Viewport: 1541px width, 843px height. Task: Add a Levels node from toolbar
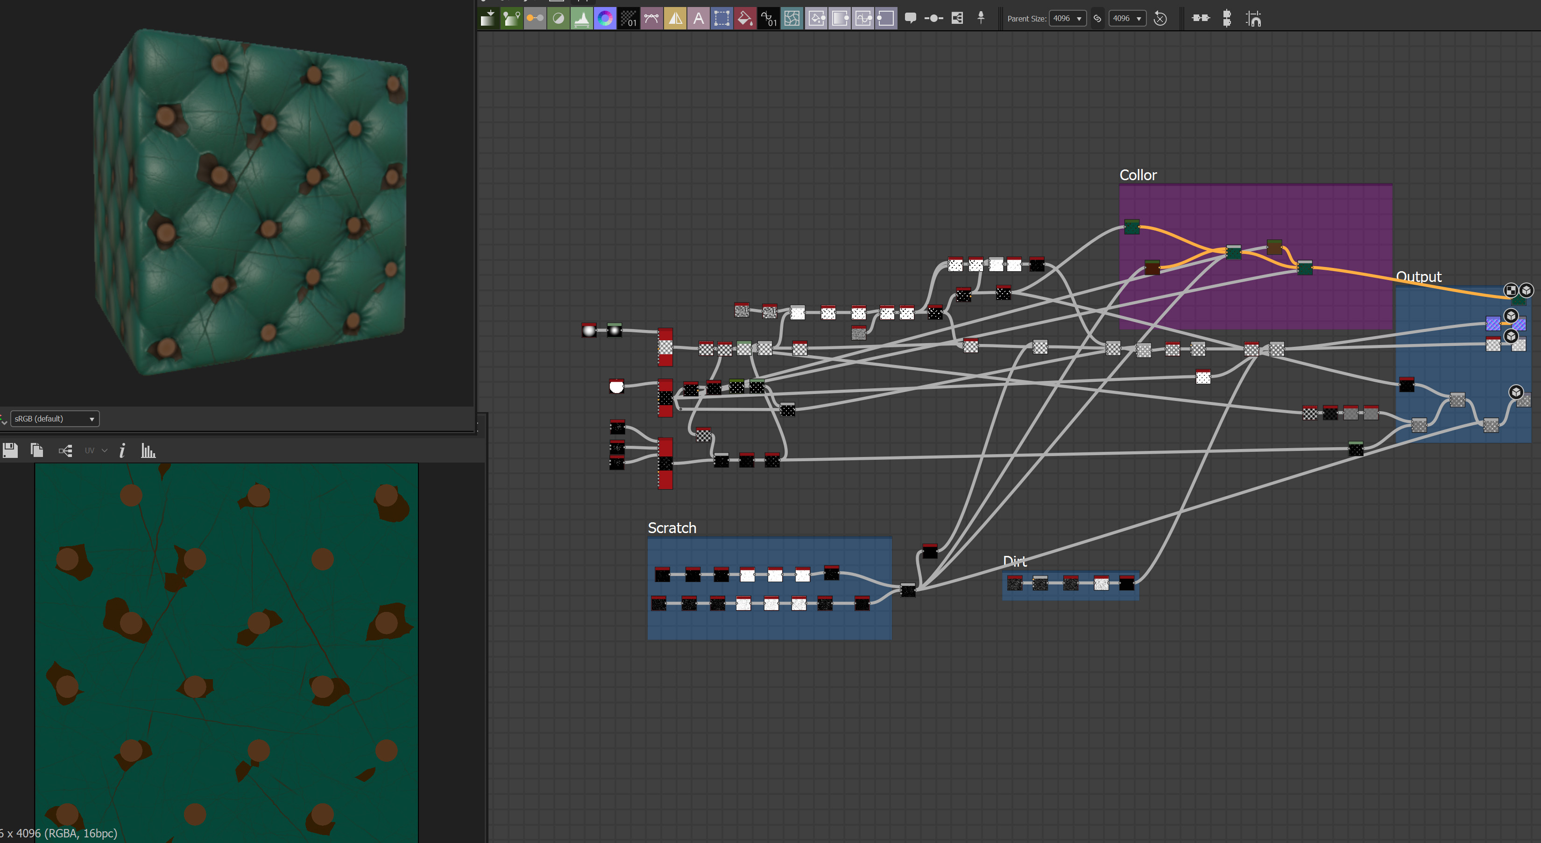click(581, 19)
